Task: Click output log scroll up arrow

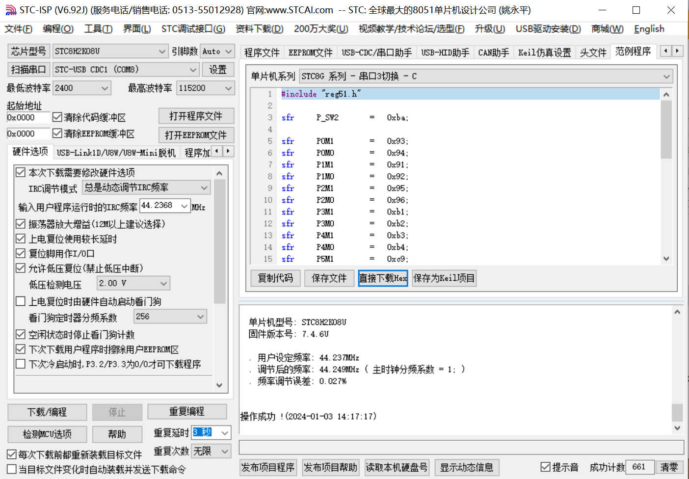Action: pos(677,312)
